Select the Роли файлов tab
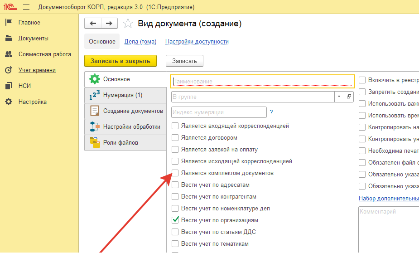This screenshot has width=419, height=253. (x=120, y=143)
